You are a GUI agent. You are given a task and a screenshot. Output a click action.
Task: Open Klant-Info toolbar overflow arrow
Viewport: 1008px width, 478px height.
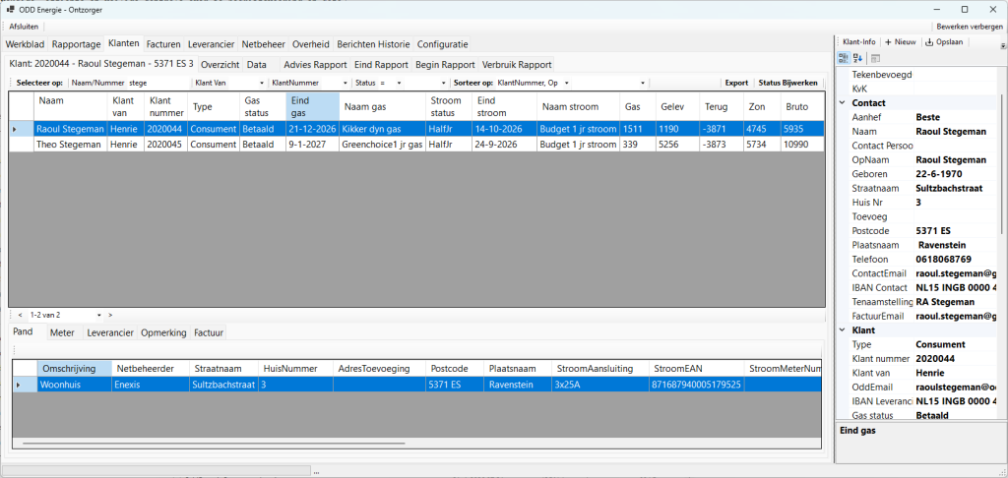coord(1003,46)
